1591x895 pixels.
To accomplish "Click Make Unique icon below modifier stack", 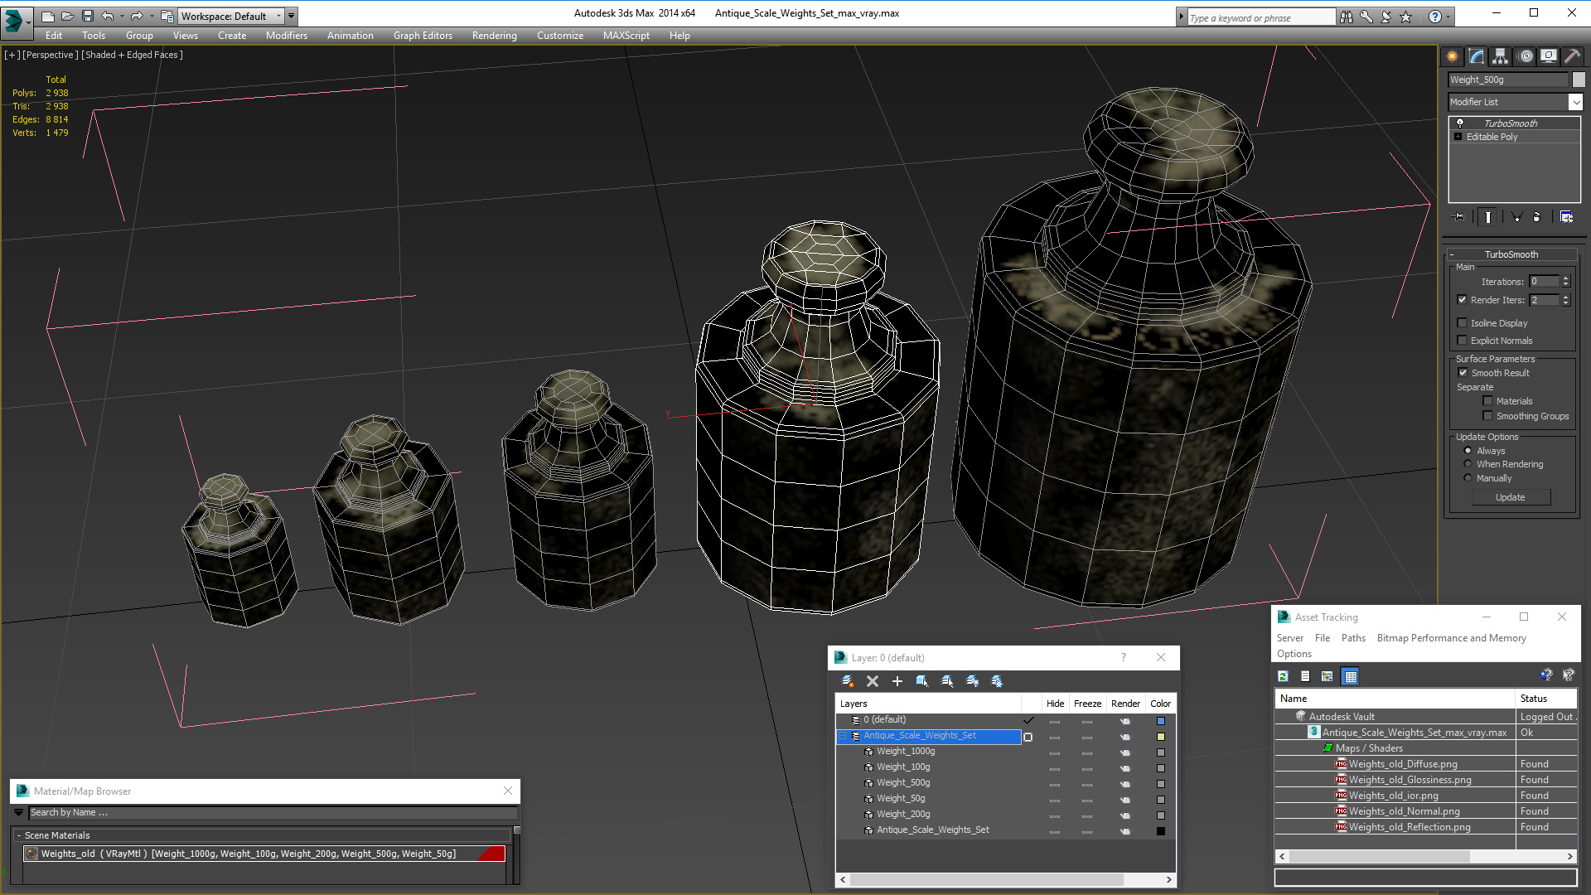I will click(x=1516, y=216).
